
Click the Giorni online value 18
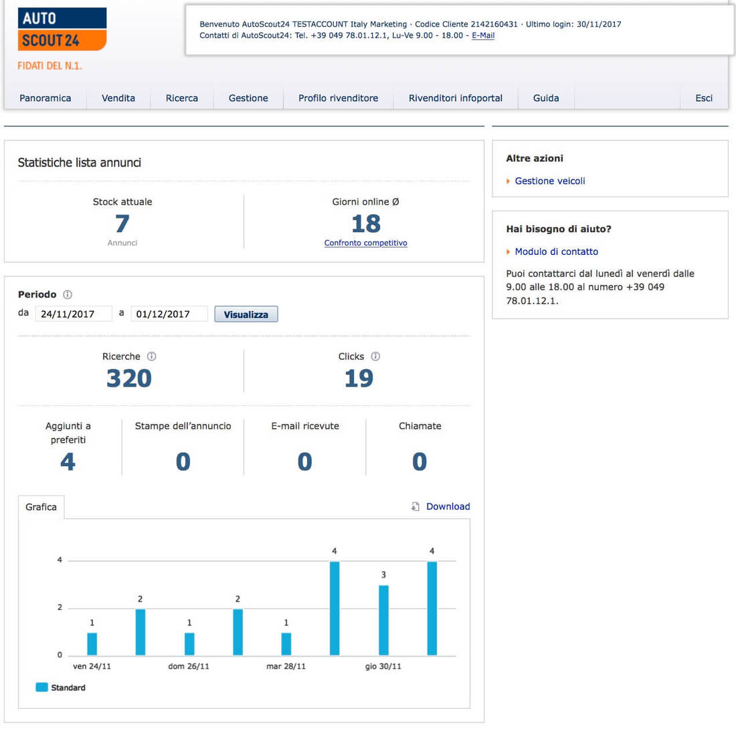pyautogui.click(x=366, y=223)
